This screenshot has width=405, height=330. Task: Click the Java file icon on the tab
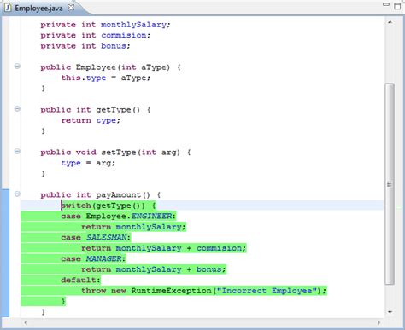[8, 8]
